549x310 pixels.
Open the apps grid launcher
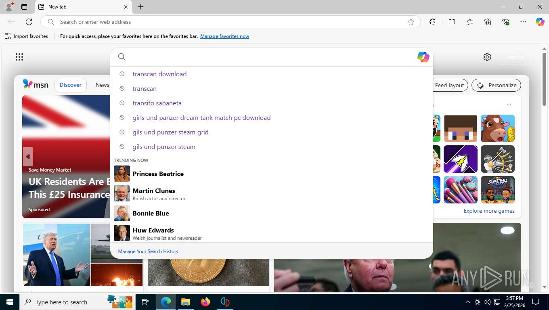(x=19, y=57)
